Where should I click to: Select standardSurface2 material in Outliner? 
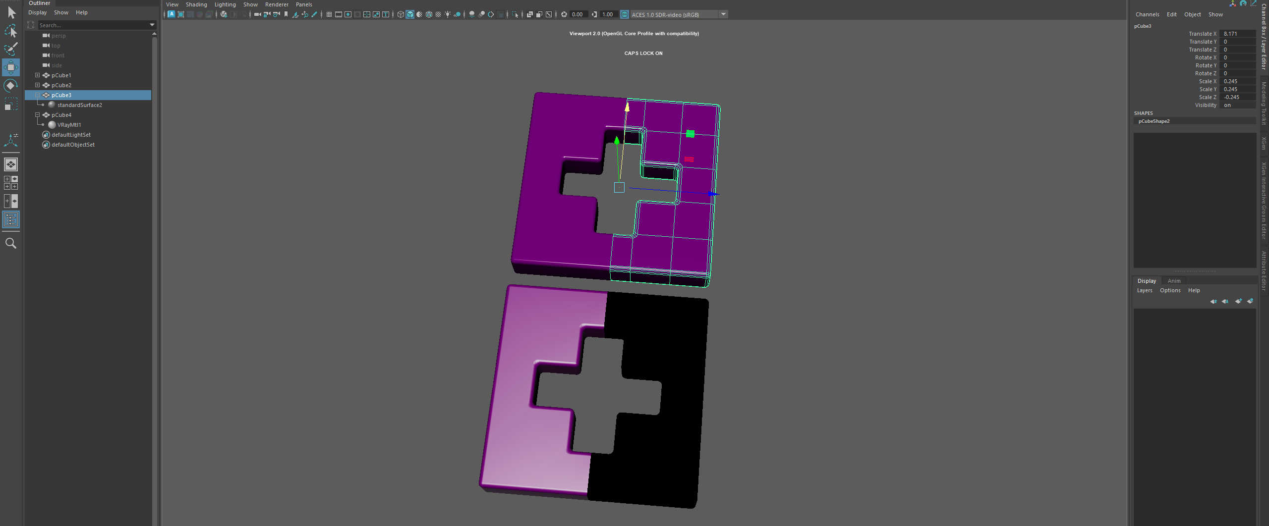[x=80, y=105]
